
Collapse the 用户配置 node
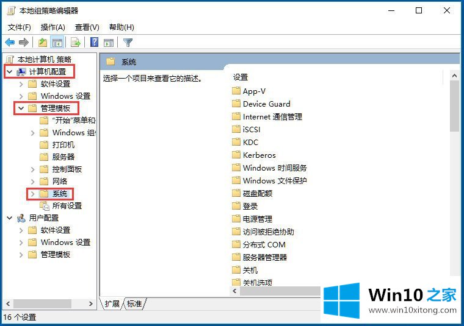(x=10, y=218)
